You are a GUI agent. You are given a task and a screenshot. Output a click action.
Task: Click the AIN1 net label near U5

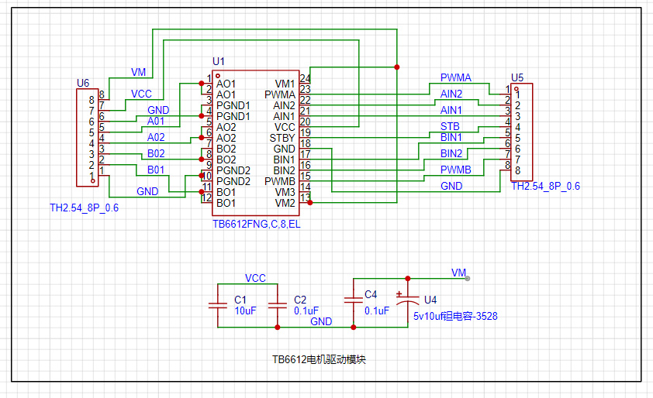tap(451, 110)
